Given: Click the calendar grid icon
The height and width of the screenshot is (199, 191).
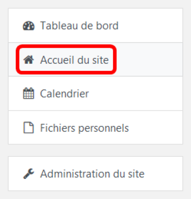Looking at the screenshot, I should pyautogui.click(x=29, y=93).
